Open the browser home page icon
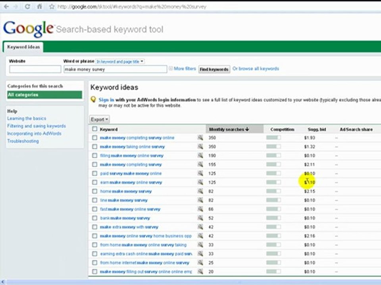This screenshot has width=381, height=285. (x=39, y=7)
